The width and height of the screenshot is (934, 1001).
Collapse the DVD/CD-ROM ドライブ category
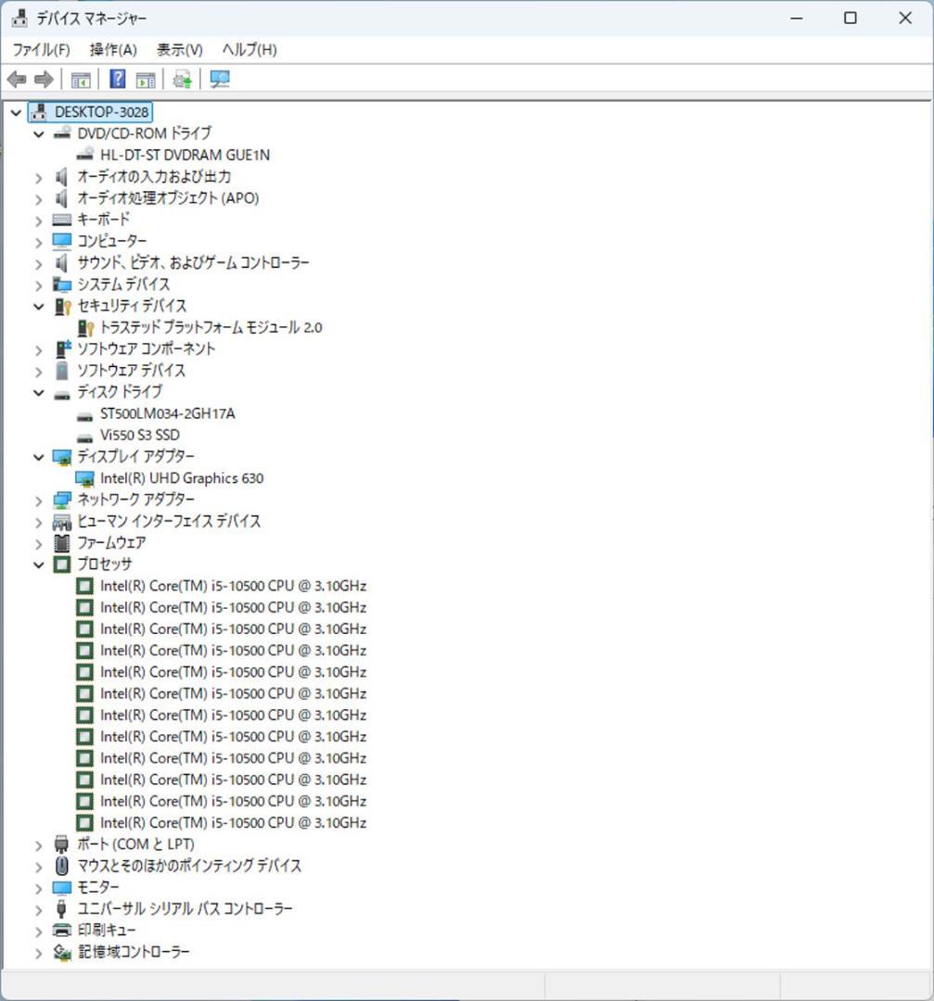[x=39, y=133]
